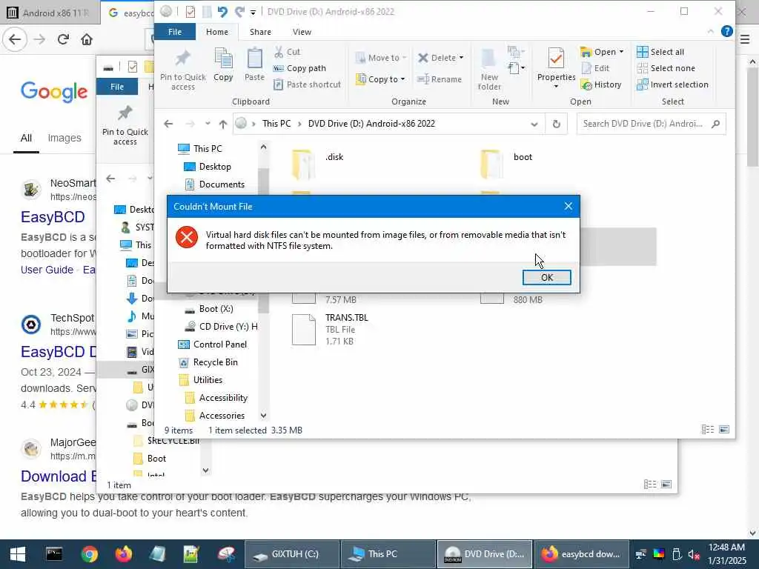Click Rename in the Organize group
The width and height of the screenshot is (759, 569).
tap(440, 79)
